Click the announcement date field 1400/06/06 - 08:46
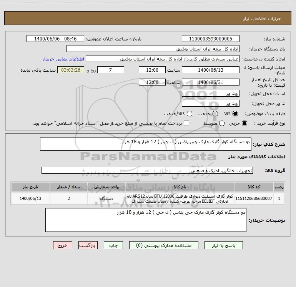The width and height of the screenshot is (296, 287). [x=55, y=39]
